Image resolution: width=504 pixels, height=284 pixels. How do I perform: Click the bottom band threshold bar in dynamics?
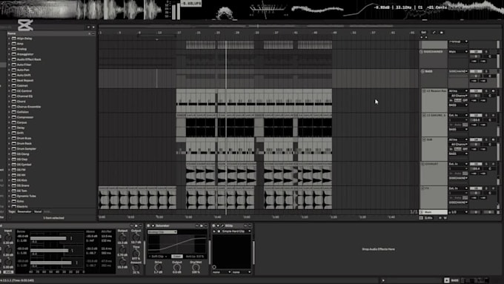click(x=51, y=262)
